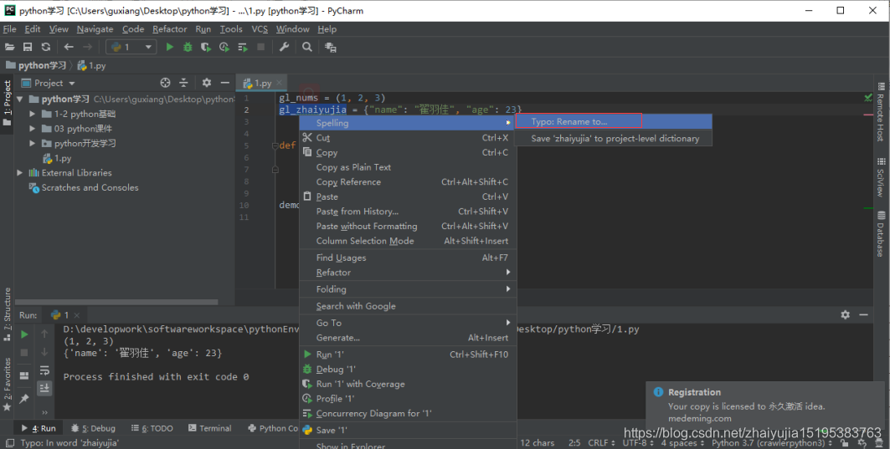Select Copy Reference in context menu
Image resolution: width=890 pixels, height=449 pixels.
pos(408,182)
